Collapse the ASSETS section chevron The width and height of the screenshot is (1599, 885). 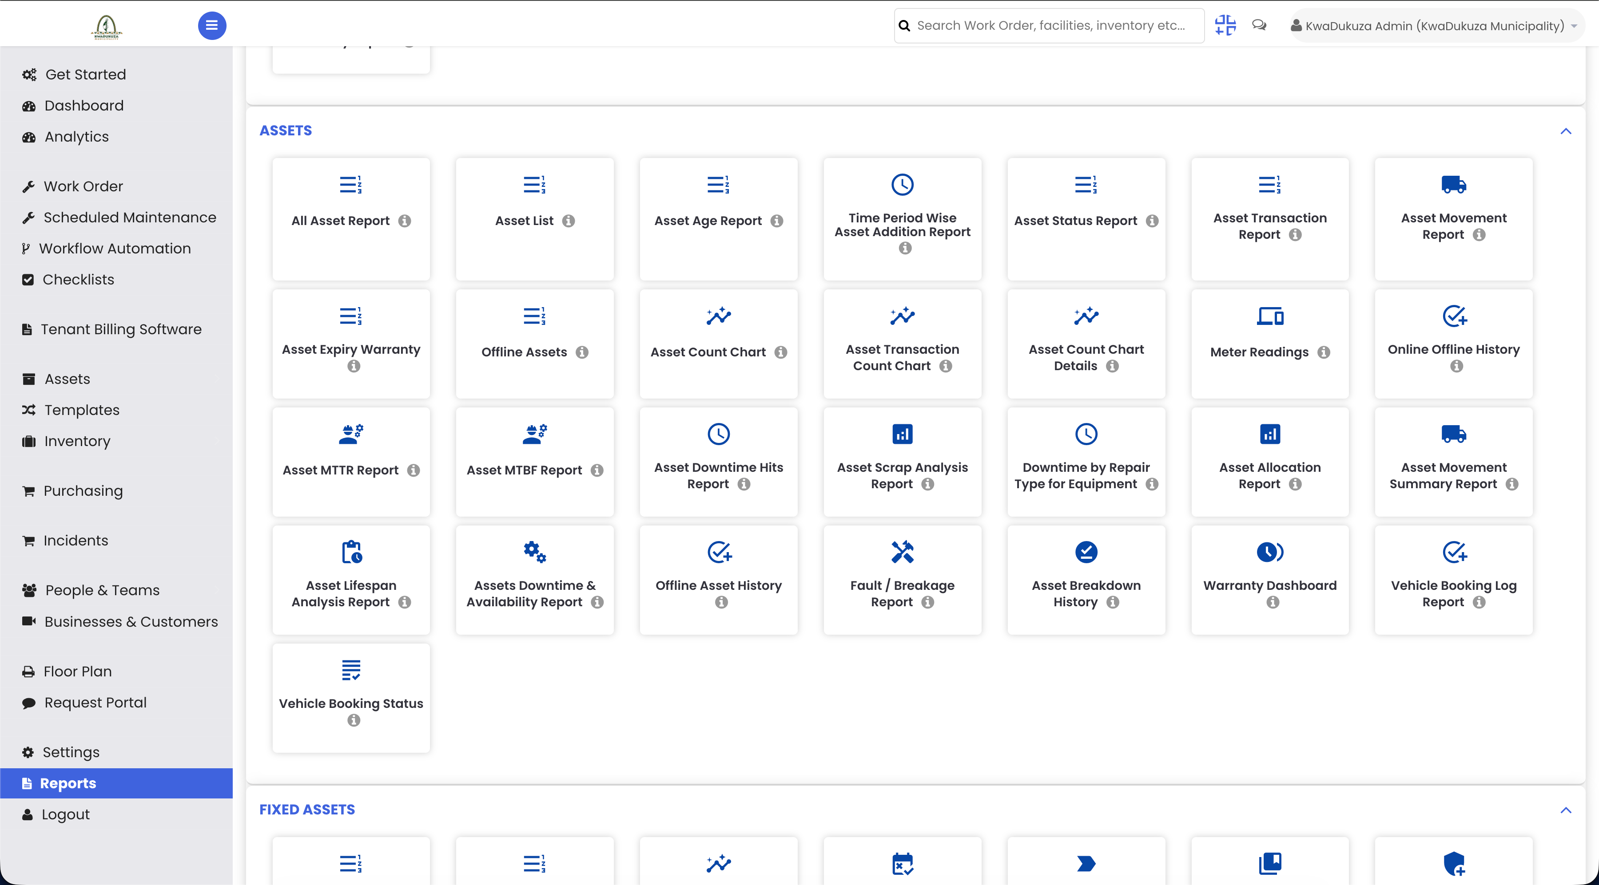1566,131
